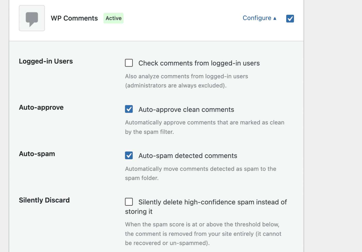Click the 'Silently delete high-confidence spam' label text
Image resolution: width=362 pixels, height=252 pixels.
206,207
